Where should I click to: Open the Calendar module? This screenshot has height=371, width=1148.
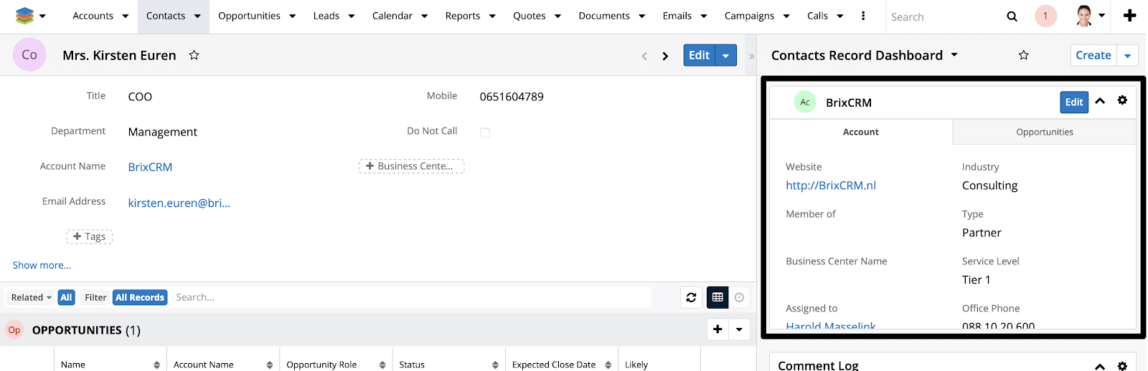coord(392,16)
